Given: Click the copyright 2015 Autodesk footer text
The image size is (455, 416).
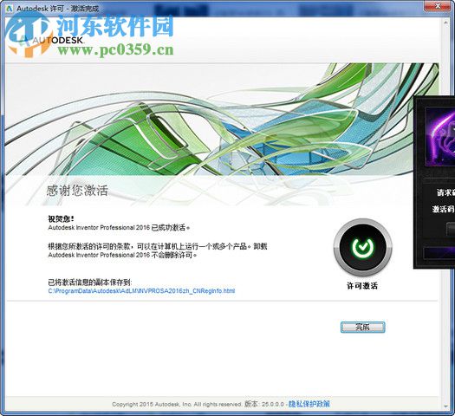Looking at the screenshot, I should (177, 404).
